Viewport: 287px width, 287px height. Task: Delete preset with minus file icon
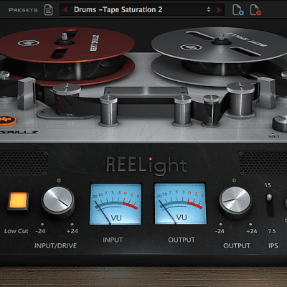pos(255,10)
